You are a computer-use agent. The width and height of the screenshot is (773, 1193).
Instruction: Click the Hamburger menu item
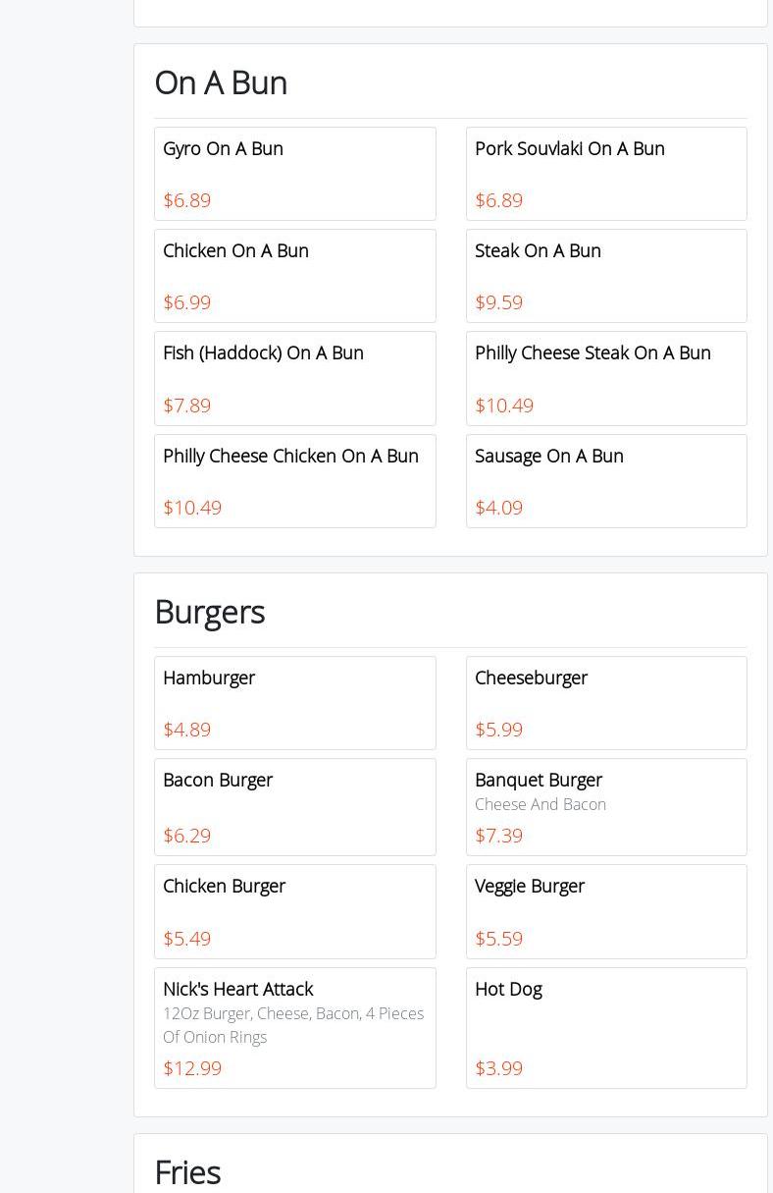294,703
